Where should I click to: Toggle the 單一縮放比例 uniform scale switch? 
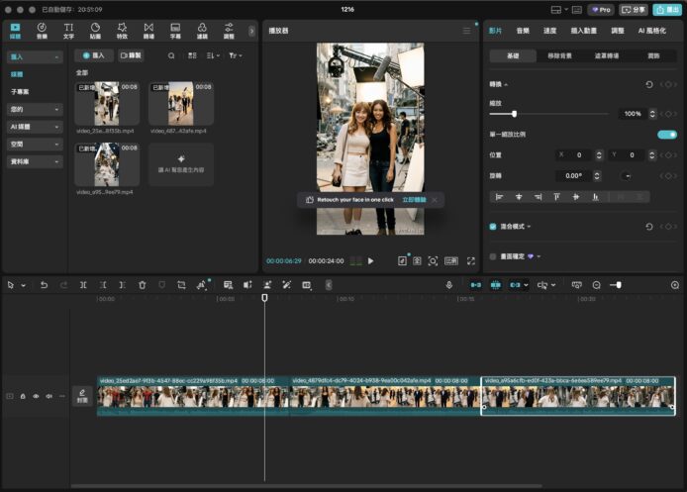click(666, 134)
